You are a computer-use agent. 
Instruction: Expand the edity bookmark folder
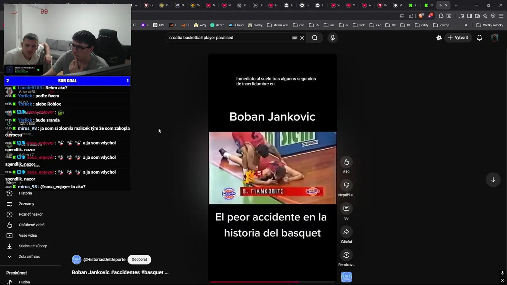pyautogui.click(x=422, y=25)
